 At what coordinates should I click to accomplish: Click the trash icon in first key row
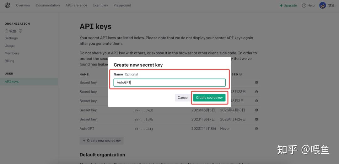[256, 83]
